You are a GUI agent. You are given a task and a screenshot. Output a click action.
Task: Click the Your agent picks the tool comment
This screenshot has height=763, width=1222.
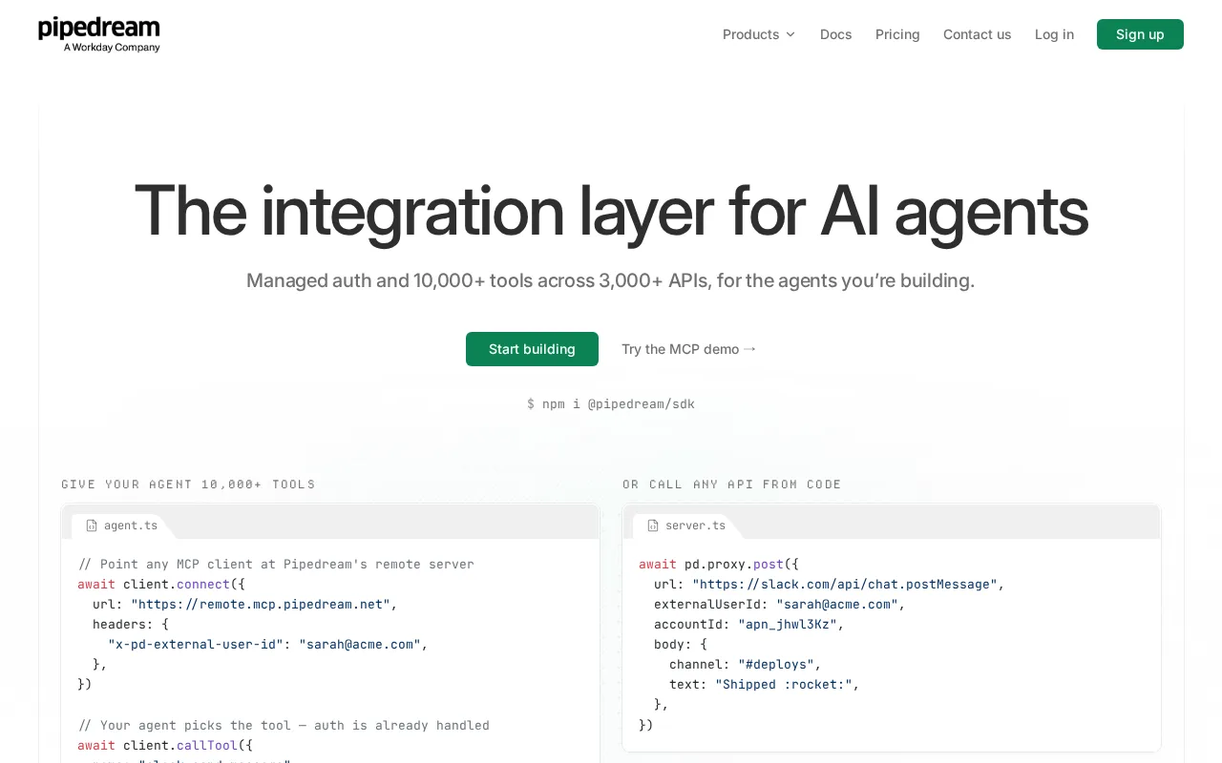tap(284, 726)
